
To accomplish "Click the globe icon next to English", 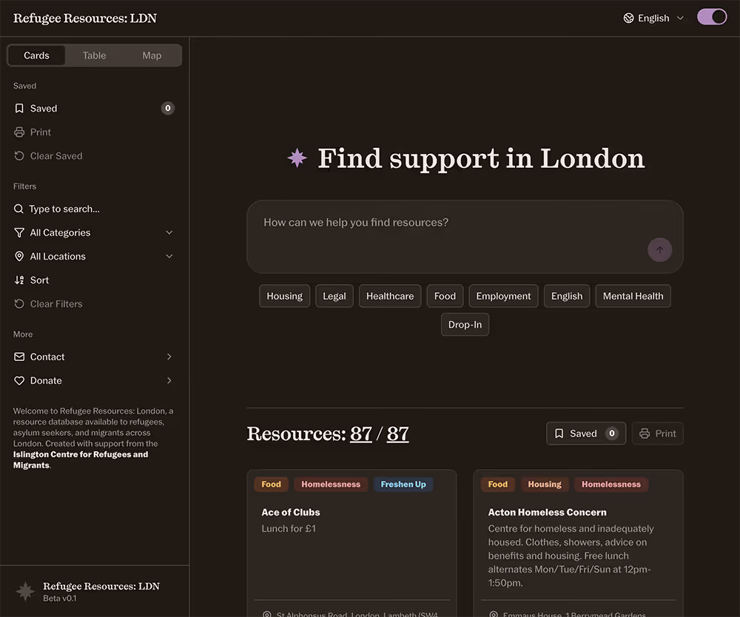I will click(628, 17).
